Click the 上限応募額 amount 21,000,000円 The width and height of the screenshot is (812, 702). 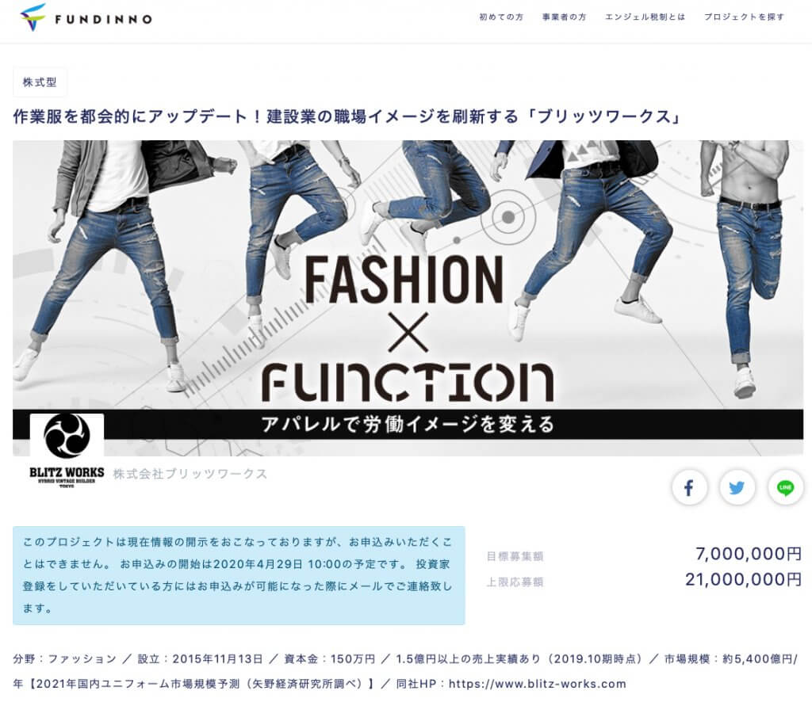(743, 580)
